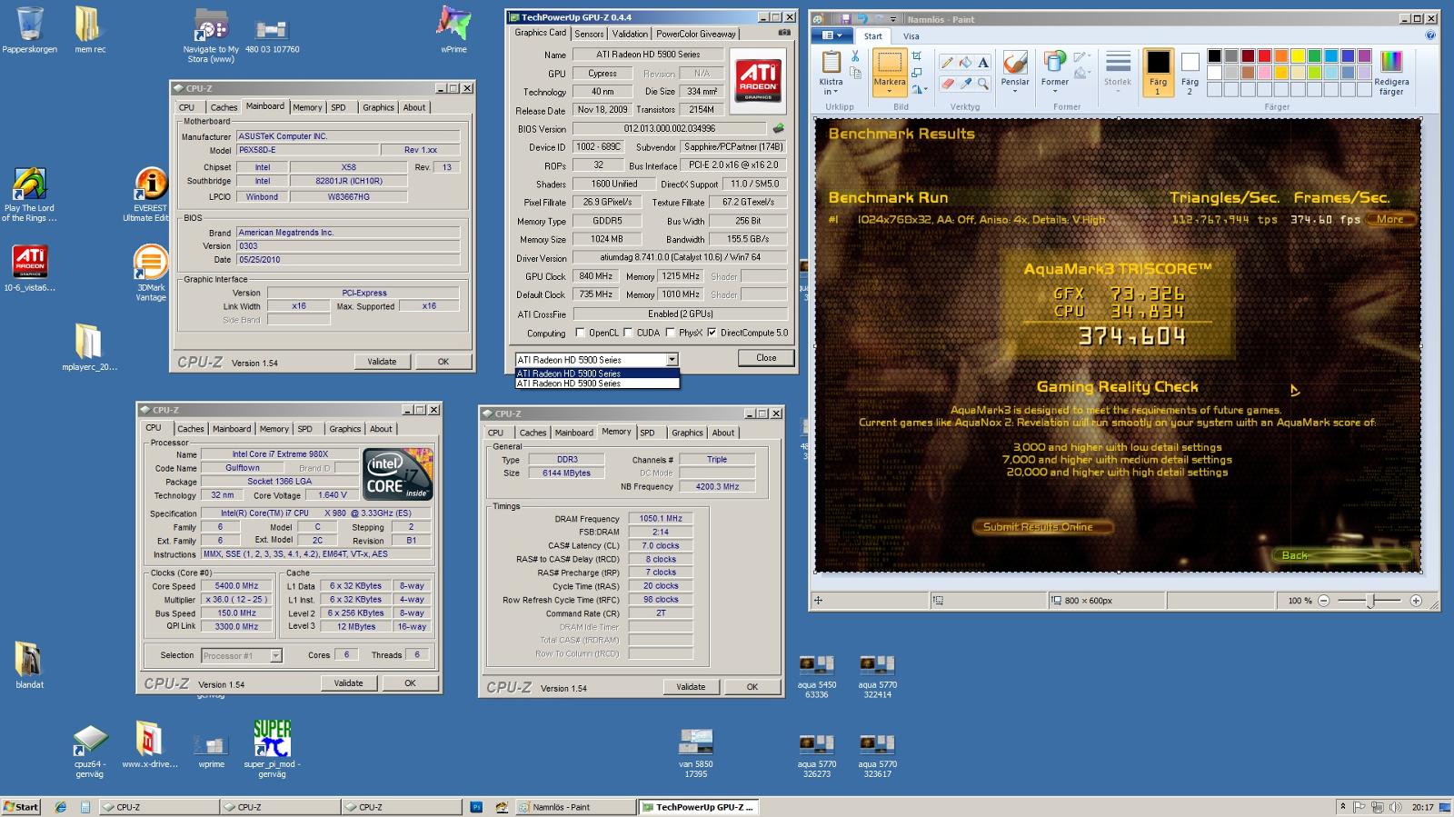The image size is (1454, 817).
Task: Click the Photoshop icon in the taskbar
Action: (476, 807)
